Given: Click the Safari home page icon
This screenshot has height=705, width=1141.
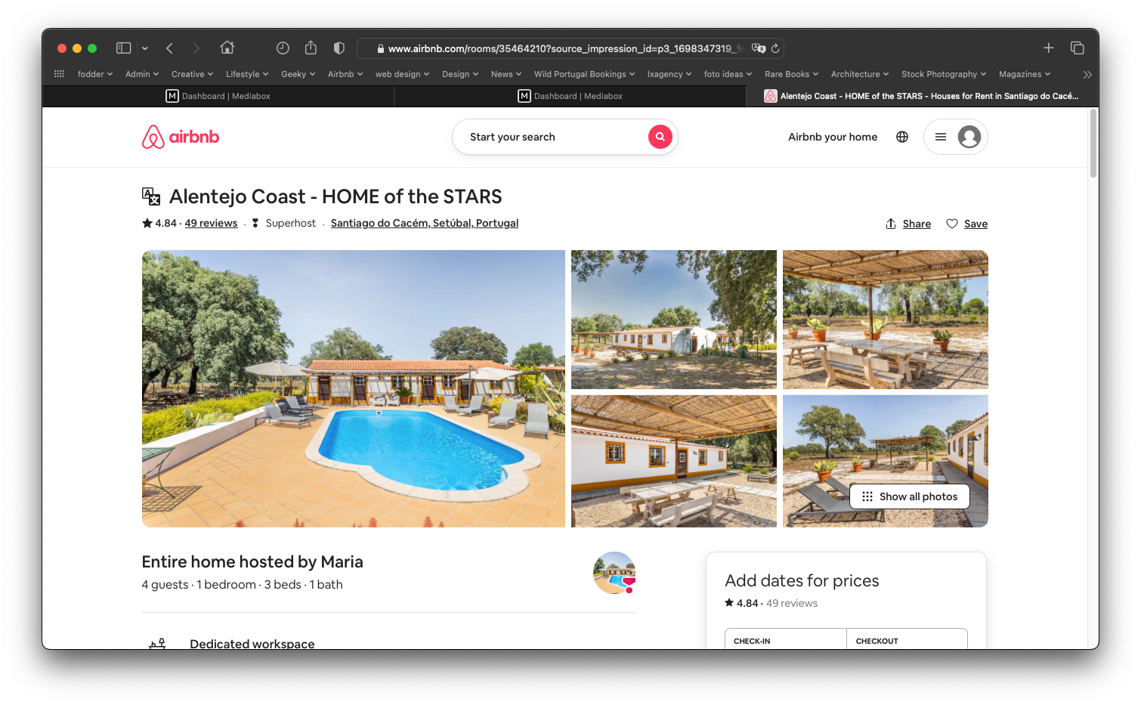Looking at the screenshot, I should (x=227, y=48).
